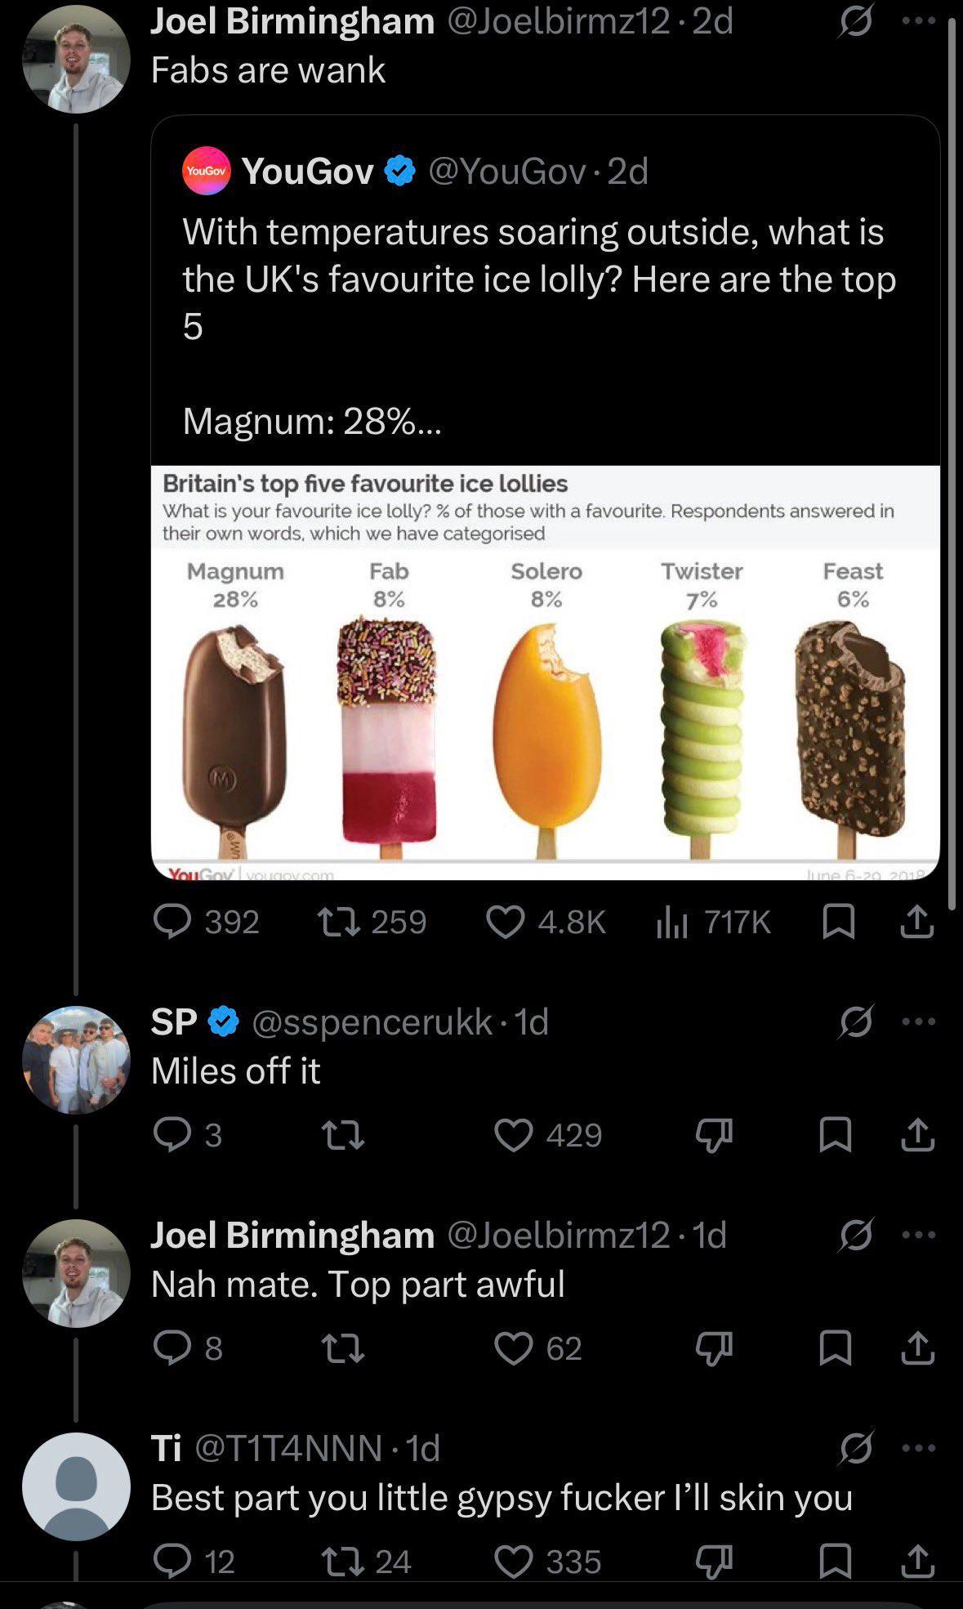Repost Ti's reply with 24 reposts
Viewport: 963px width, 1609px height.
[368, 1562]
